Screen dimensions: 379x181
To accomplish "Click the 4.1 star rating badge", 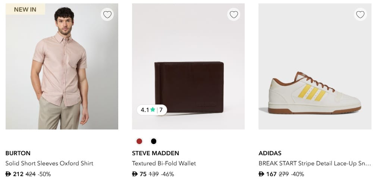I will point(152,110).
